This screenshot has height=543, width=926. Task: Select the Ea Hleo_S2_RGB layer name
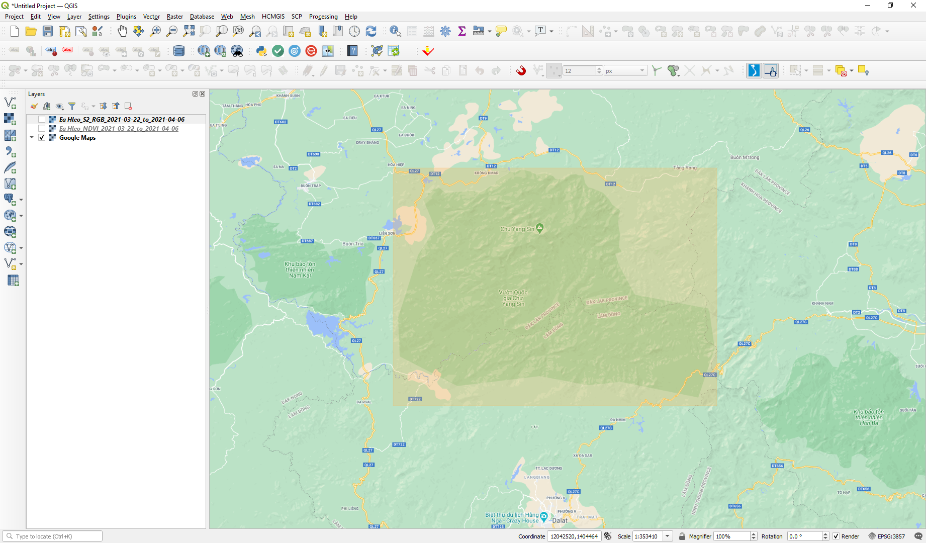(x=122, y=120)
